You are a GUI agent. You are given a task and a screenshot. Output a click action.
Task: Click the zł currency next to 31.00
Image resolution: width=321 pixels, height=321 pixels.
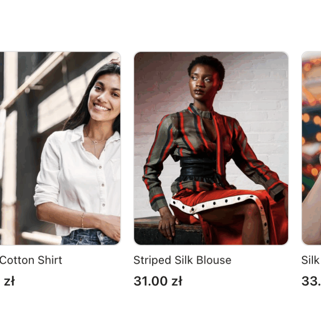tap(177, 281)
